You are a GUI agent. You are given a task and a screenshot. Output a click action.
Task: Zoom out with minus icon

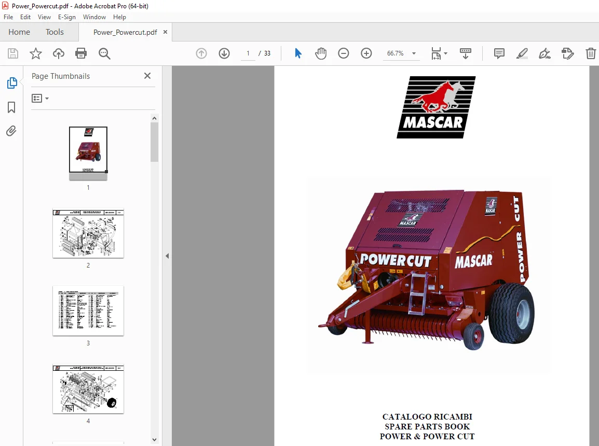[344, 53]
